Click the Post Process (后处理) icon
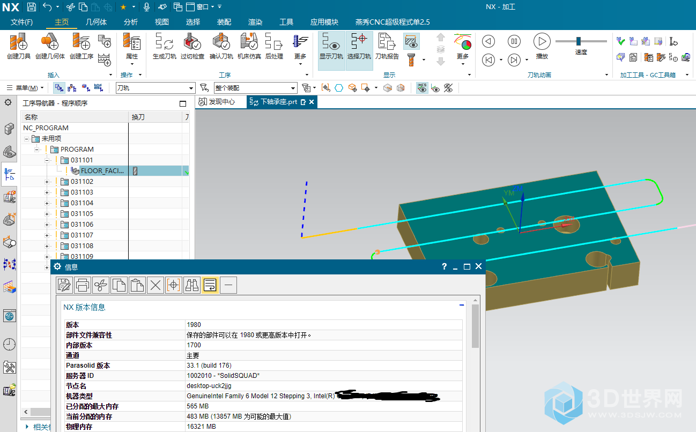This screenshot has width=696, height=432. coord(274,45)
